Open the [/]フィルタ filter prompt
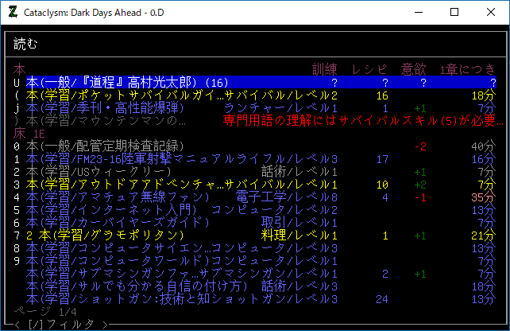The image size is (510, 331). (60, 324)
